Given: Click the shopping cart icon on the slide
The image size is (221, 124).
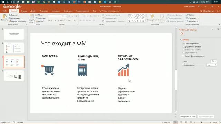Looking at the screenshot, I should [48, 70].
